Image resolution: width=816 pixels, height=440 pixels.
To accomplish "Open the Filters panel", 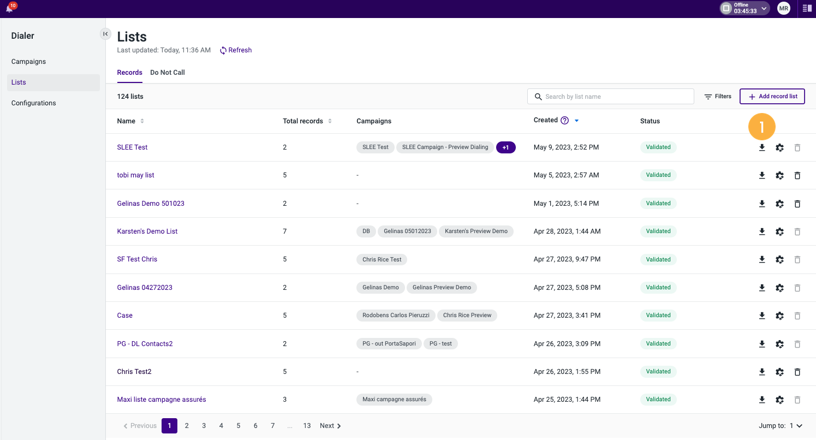I will 718,97.
